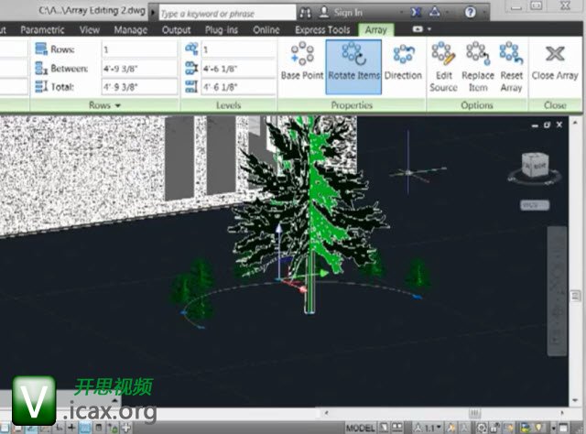Viewport: 586px width, 434px height.
Task: Click the blue array grip on the right
Action: pos(418,297)
